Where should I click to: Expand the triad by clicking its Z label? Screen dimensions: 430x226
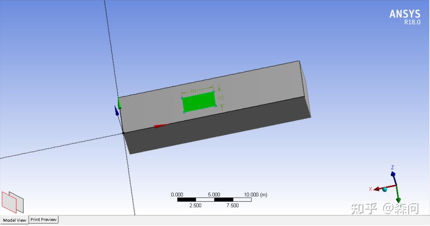(x=393, y=168)
